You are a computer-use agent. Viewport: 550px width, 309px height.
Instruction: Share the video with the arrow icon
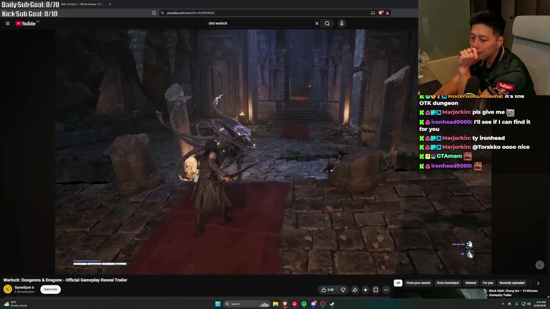pyautogui.click(x=355, y=290)
